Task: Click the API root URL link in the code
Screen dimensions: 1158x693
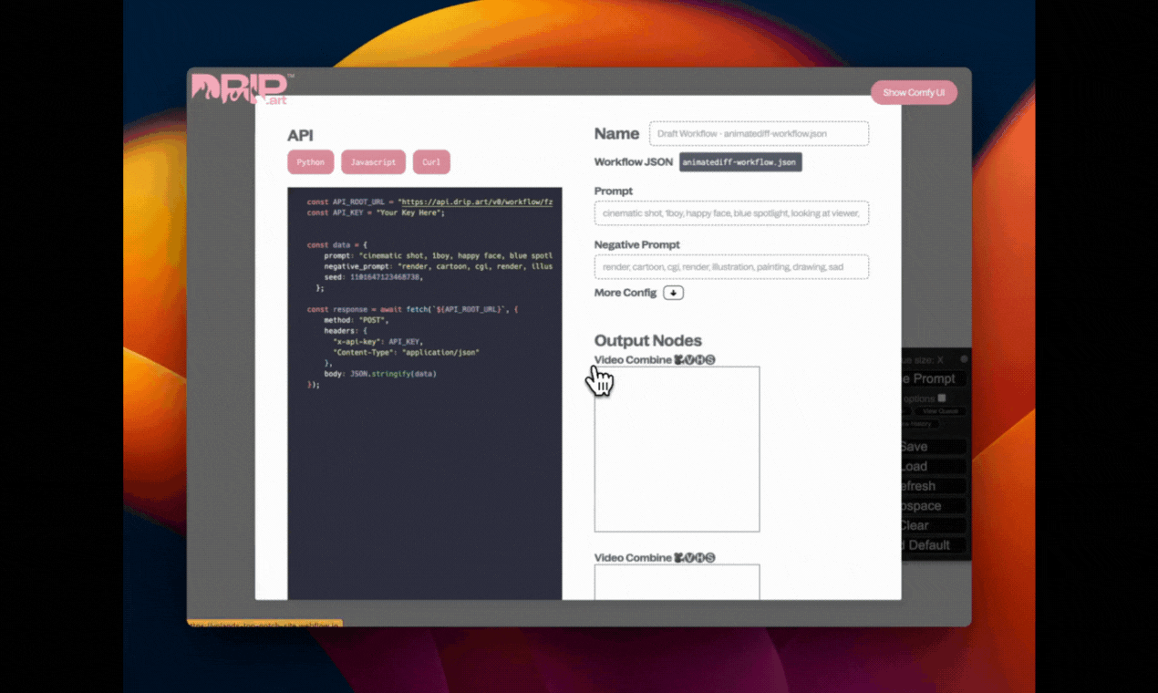Action: coord(477,202)
